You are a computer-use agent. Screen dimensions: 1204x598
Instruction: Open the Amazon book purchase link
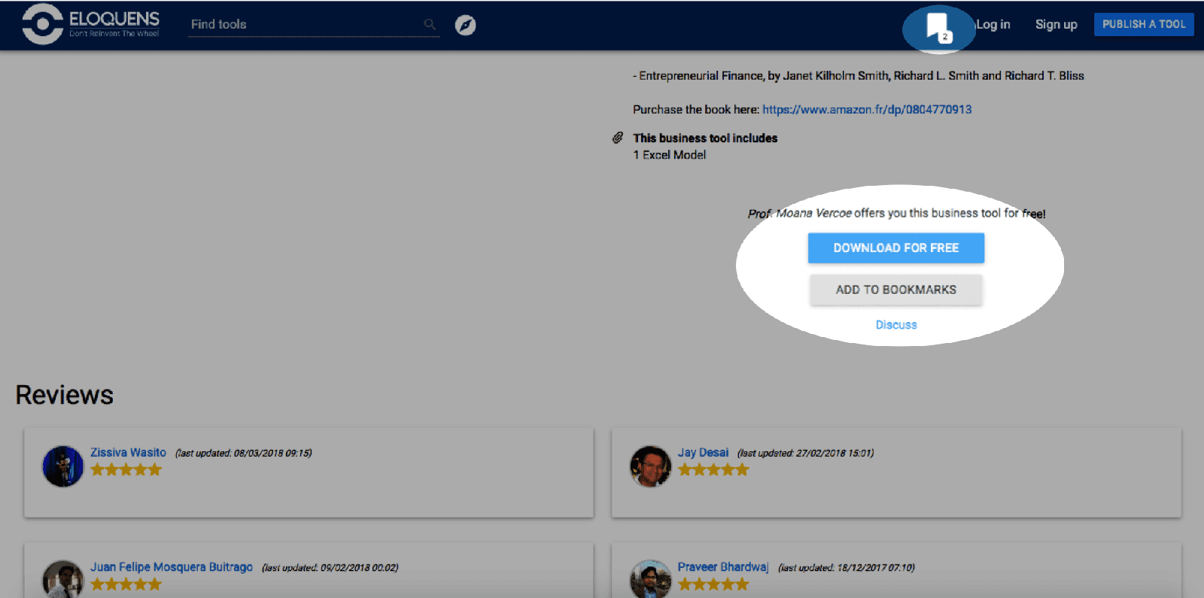coord(867,109)
